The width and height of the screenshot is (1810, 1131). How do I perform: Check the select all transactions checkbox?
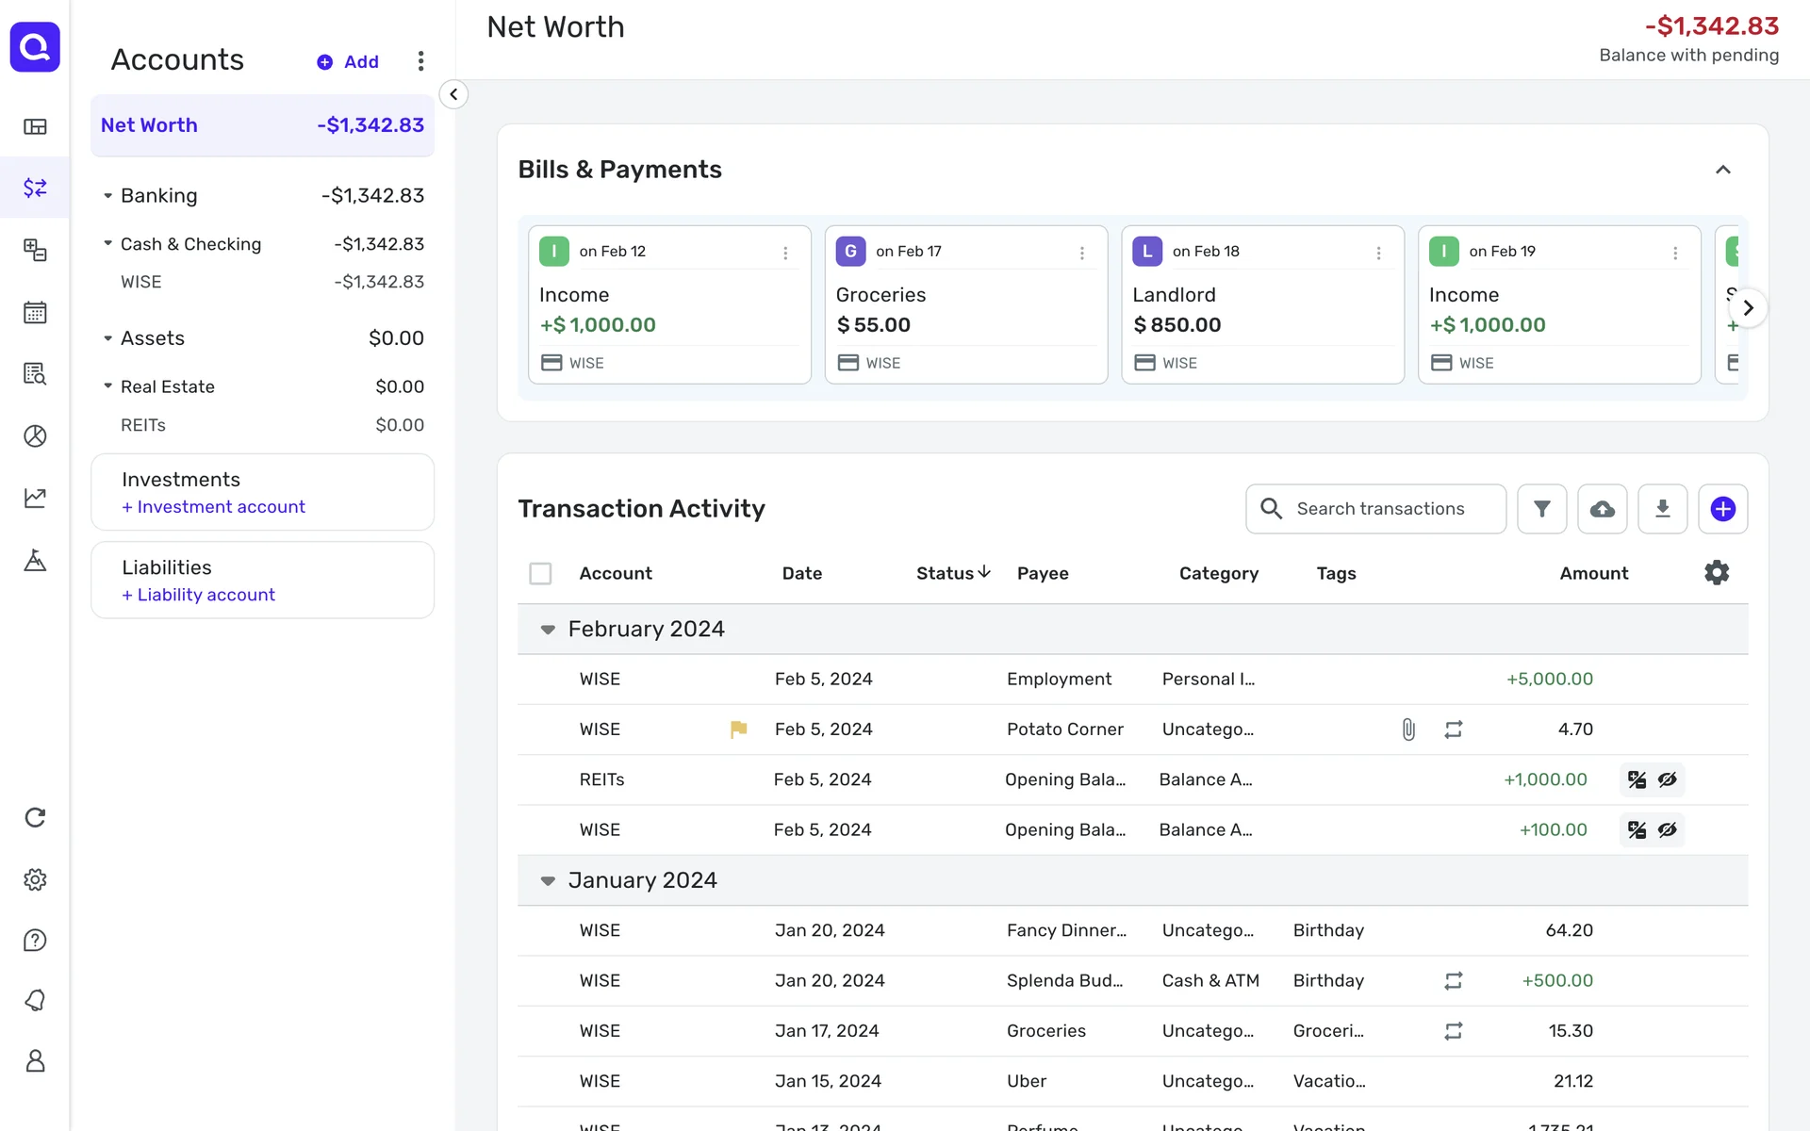pos(540,573)
